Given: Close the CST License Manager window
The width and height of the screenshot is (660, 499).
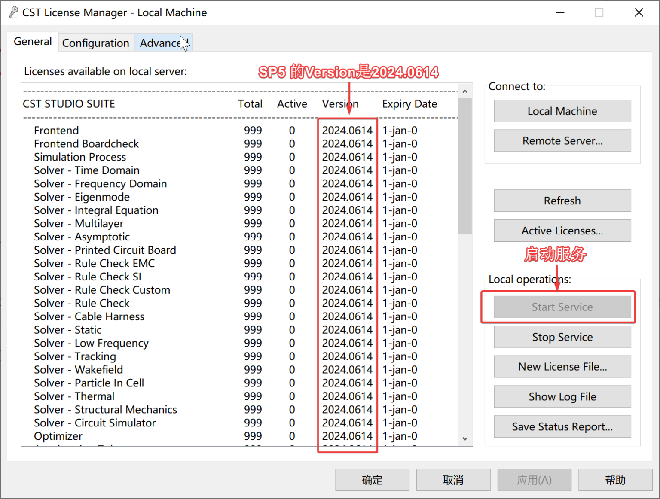Looking at the screenshot, I should (639, 12).
